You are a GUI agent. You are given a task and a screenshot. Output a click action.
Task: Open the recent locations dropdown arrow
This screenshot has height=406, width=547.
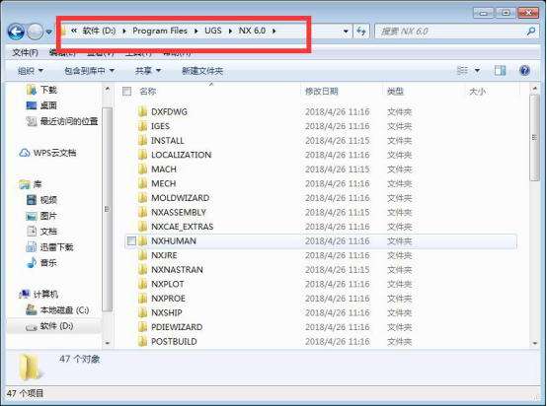48,33
